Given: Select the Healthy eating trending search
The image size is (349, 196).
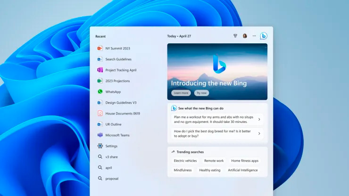Looking at the screenshot, I should click(x=210, y=170).
